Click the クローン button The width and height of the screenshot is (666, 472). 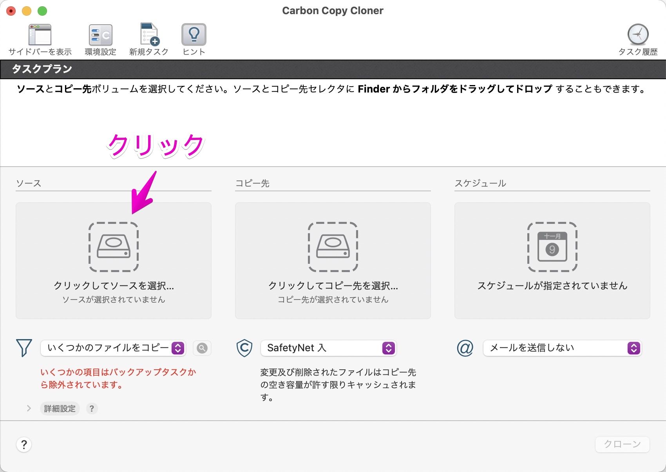point(622,444)
